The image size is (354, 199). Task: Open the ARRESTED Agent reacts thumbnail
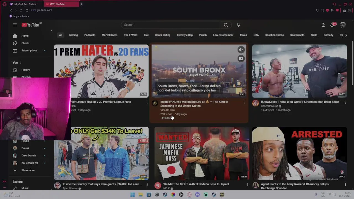pos(299,153)
